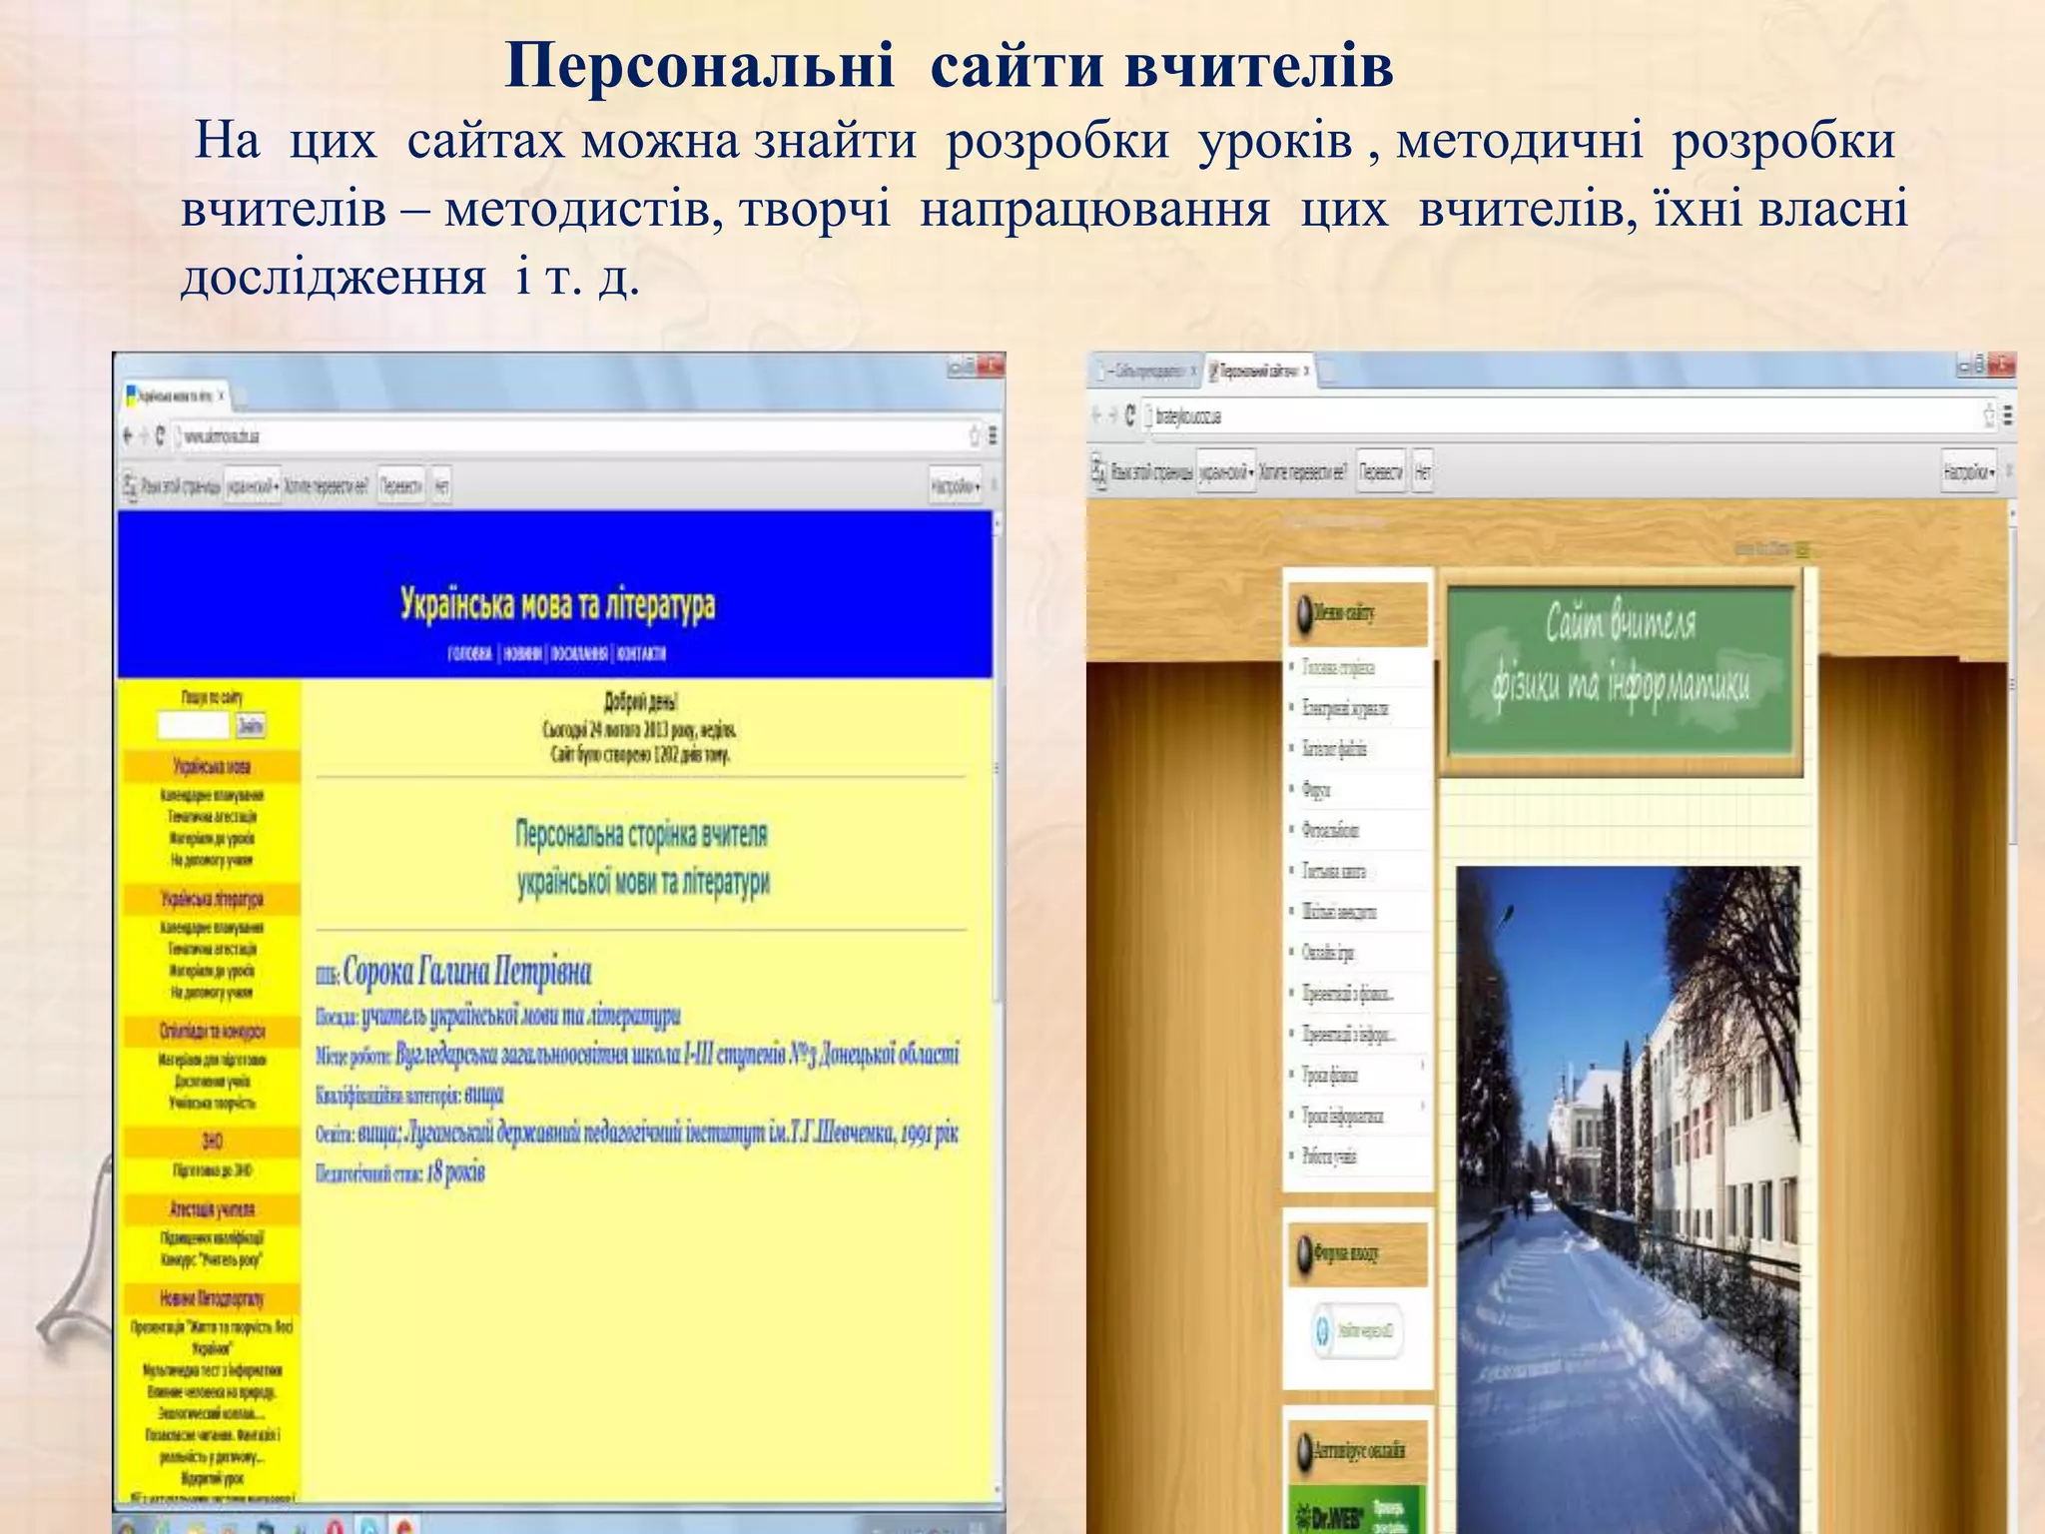Click the round bullet icon beside Антивірус онлайн
The width and height of the screenshot is (2045, 1534).
coord(1303,1450)
